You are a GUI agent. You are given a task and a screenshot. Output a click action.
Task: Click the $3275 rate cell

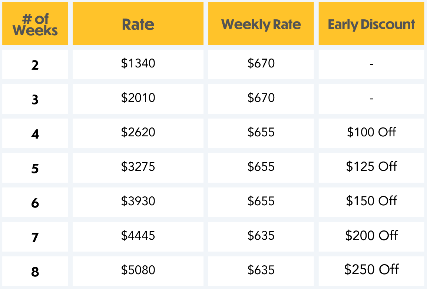[x=138, y=167]
